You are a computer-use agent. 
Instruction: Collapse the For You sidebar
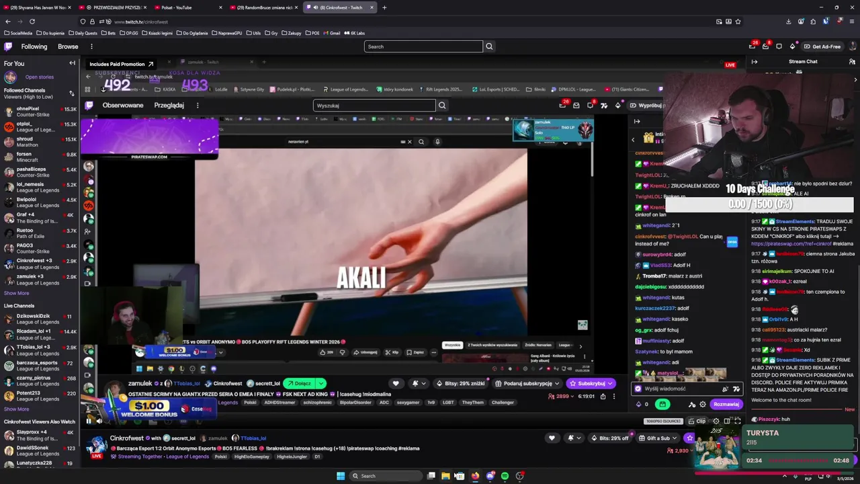coord(72,63)
